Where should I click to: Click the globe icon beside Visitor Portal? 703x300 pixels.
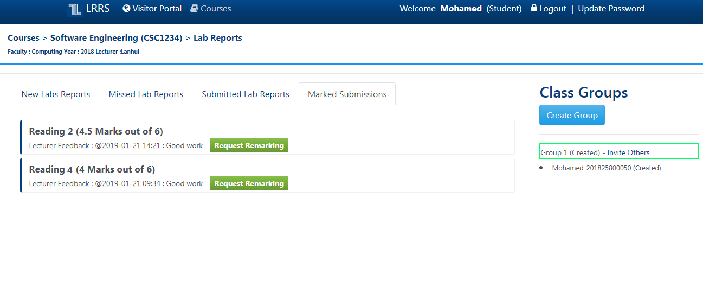pyautogui.click(x=127, y=9)
